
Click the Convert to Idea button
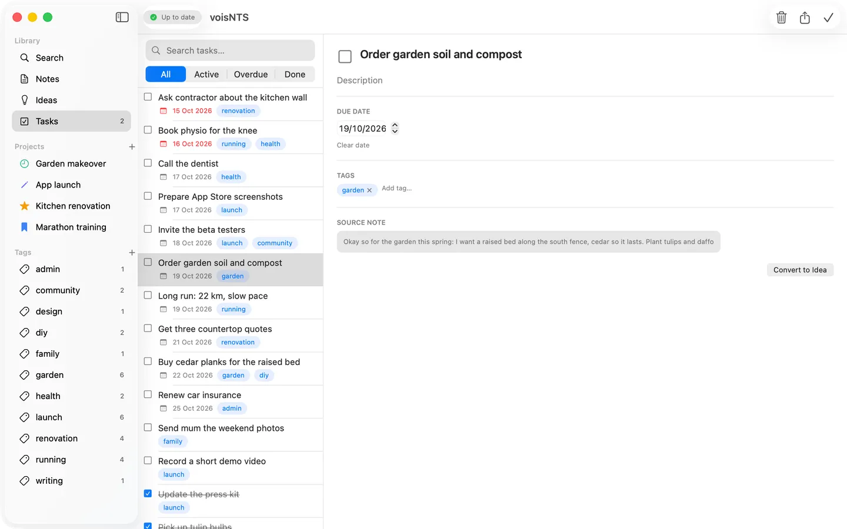(800, 270)
